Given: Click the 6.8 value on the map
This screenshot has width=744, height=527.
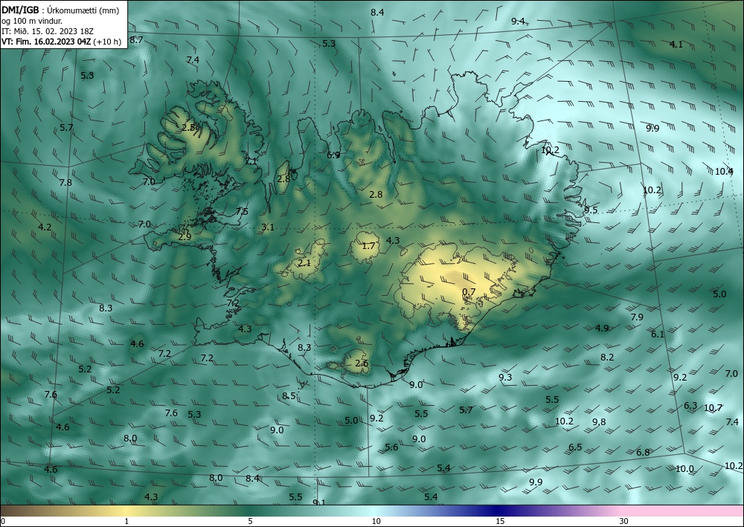Looking at the screenshot, I should click(x=643, y=452).
